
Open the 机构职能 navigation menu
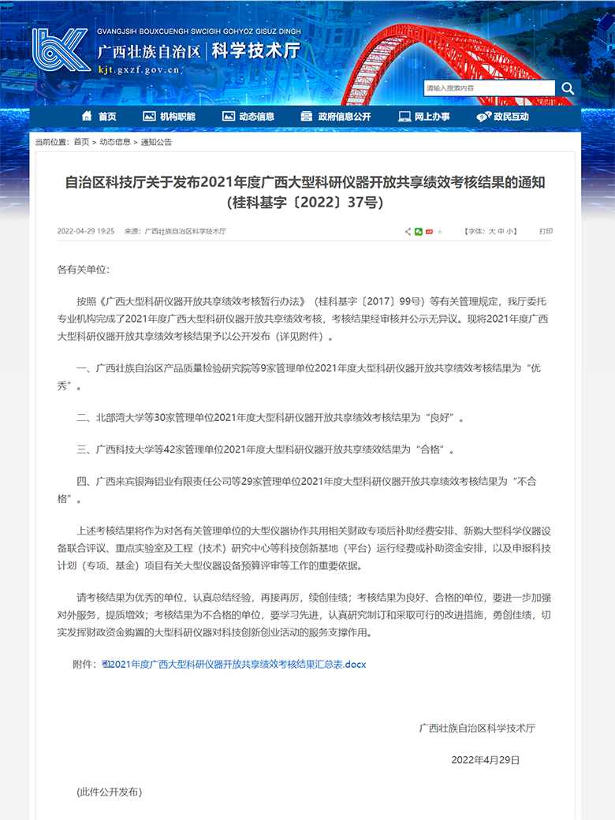pyautogui.click(x=169, y=117)
